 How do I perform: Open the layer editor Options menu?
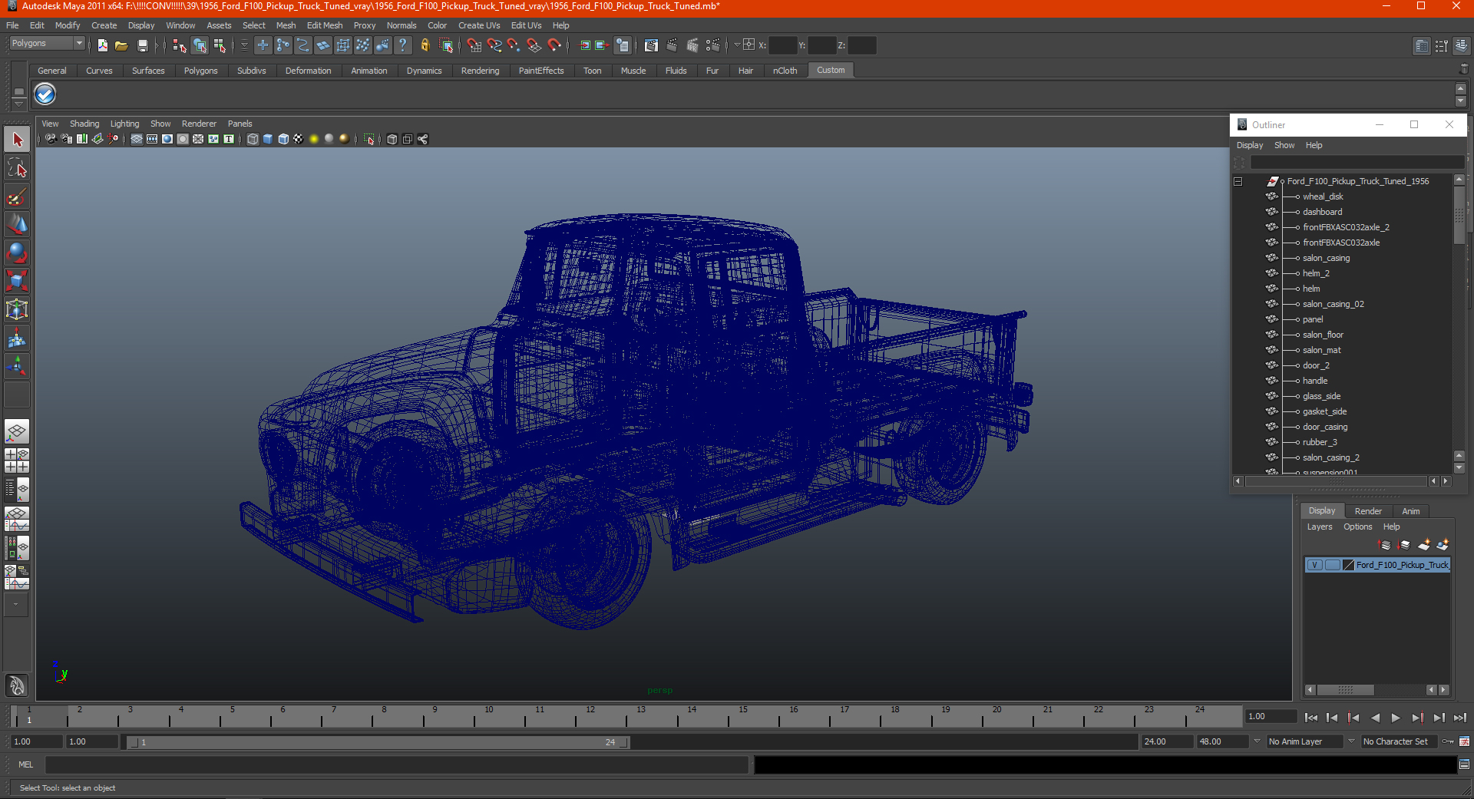tap(1357, 527)
